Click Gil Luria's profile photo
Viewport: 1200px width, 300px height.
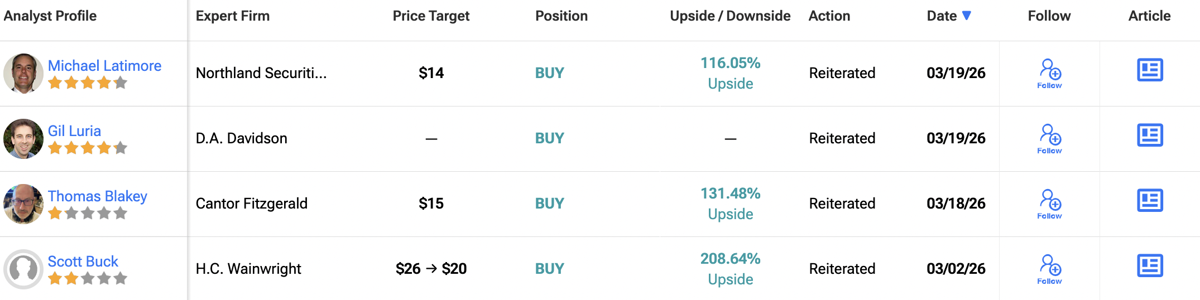click(23, 139)
